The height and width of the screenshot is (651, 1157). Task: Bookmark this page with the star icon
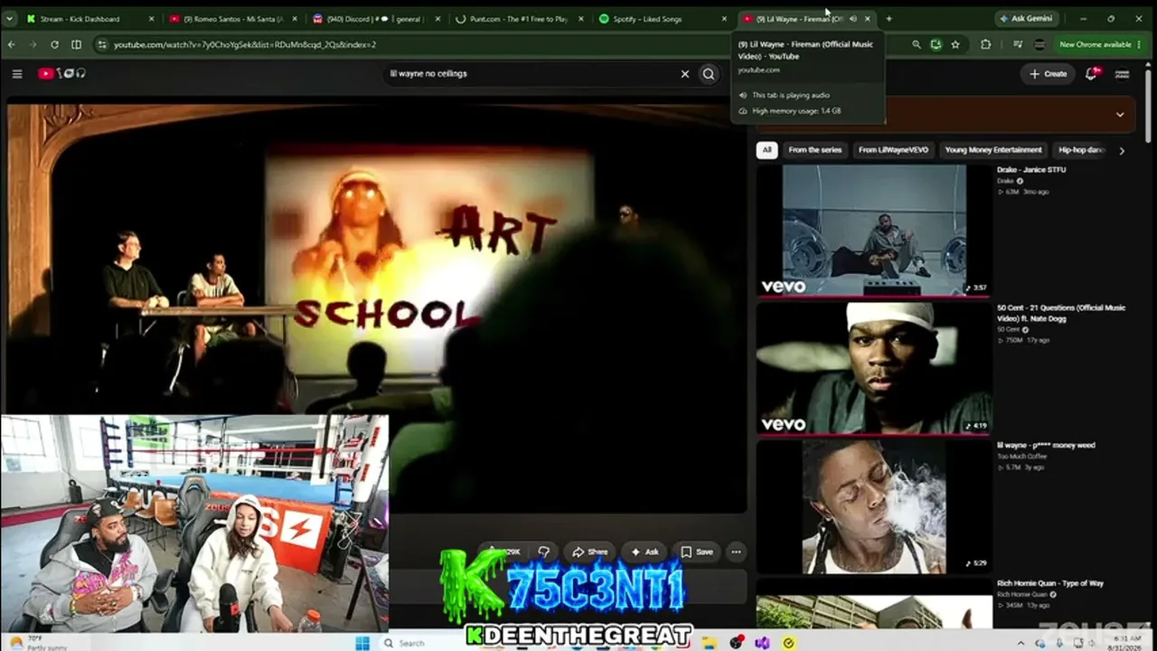click(955, 44)
